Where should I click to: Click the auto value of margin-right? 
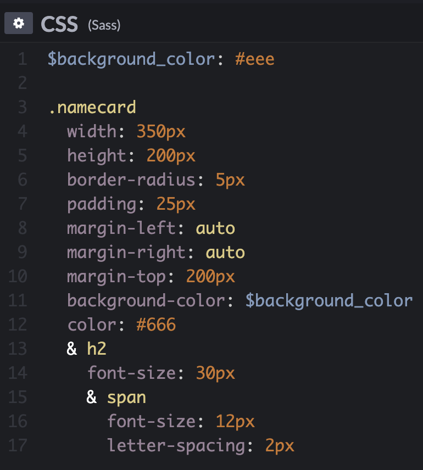(225, 252)
